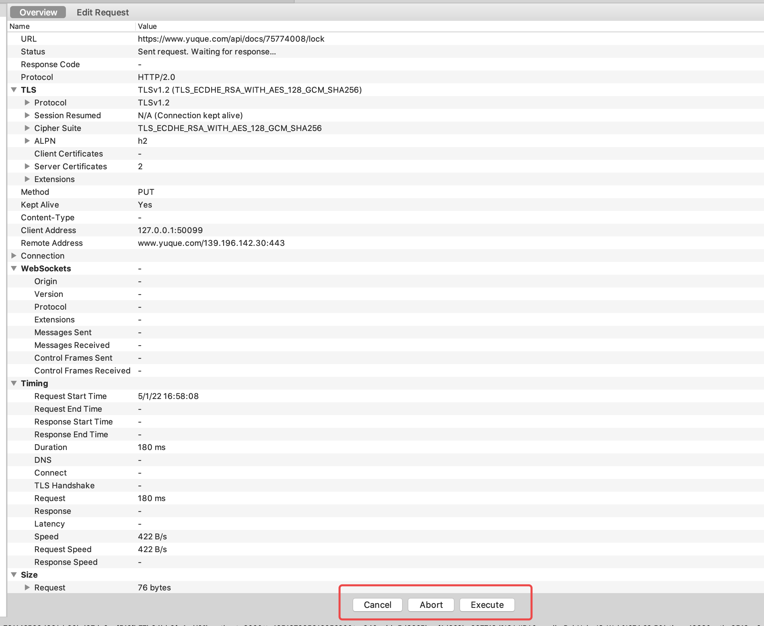Image resolution: width=764 pixels, height=626 pixels.
Task: Click the Cancel button
Action: click(377, 605)
